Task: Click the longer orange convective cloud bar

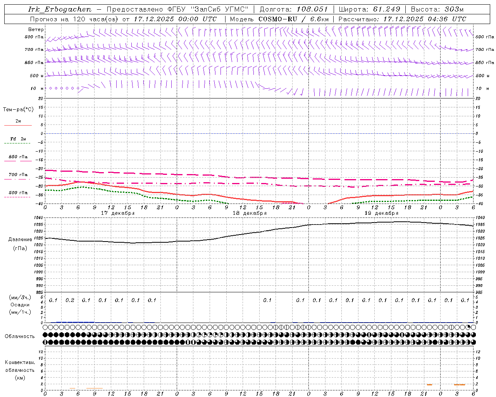Action: (460, 385)
